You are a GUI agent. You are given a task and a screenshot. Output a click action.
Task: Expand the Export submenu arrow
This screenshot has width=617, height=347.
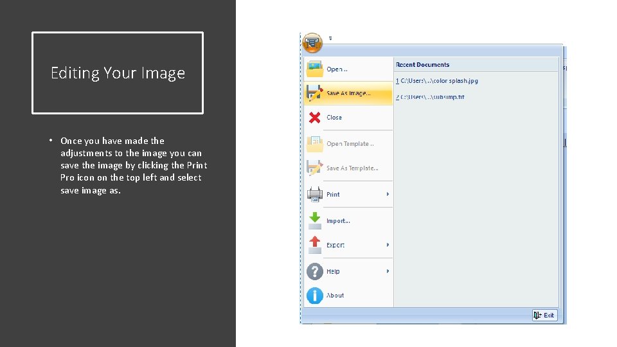(388, 245)
